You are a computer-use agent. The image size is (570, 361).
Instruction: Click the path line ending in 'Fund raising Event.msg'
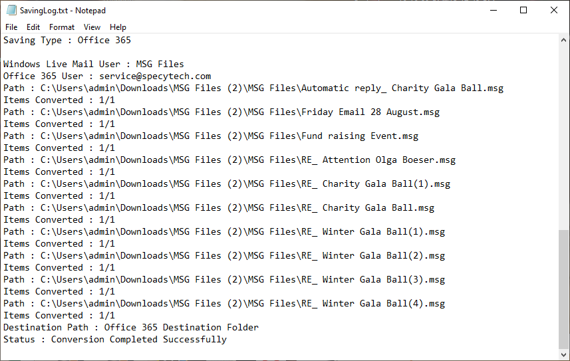click(x=211, y=136)
